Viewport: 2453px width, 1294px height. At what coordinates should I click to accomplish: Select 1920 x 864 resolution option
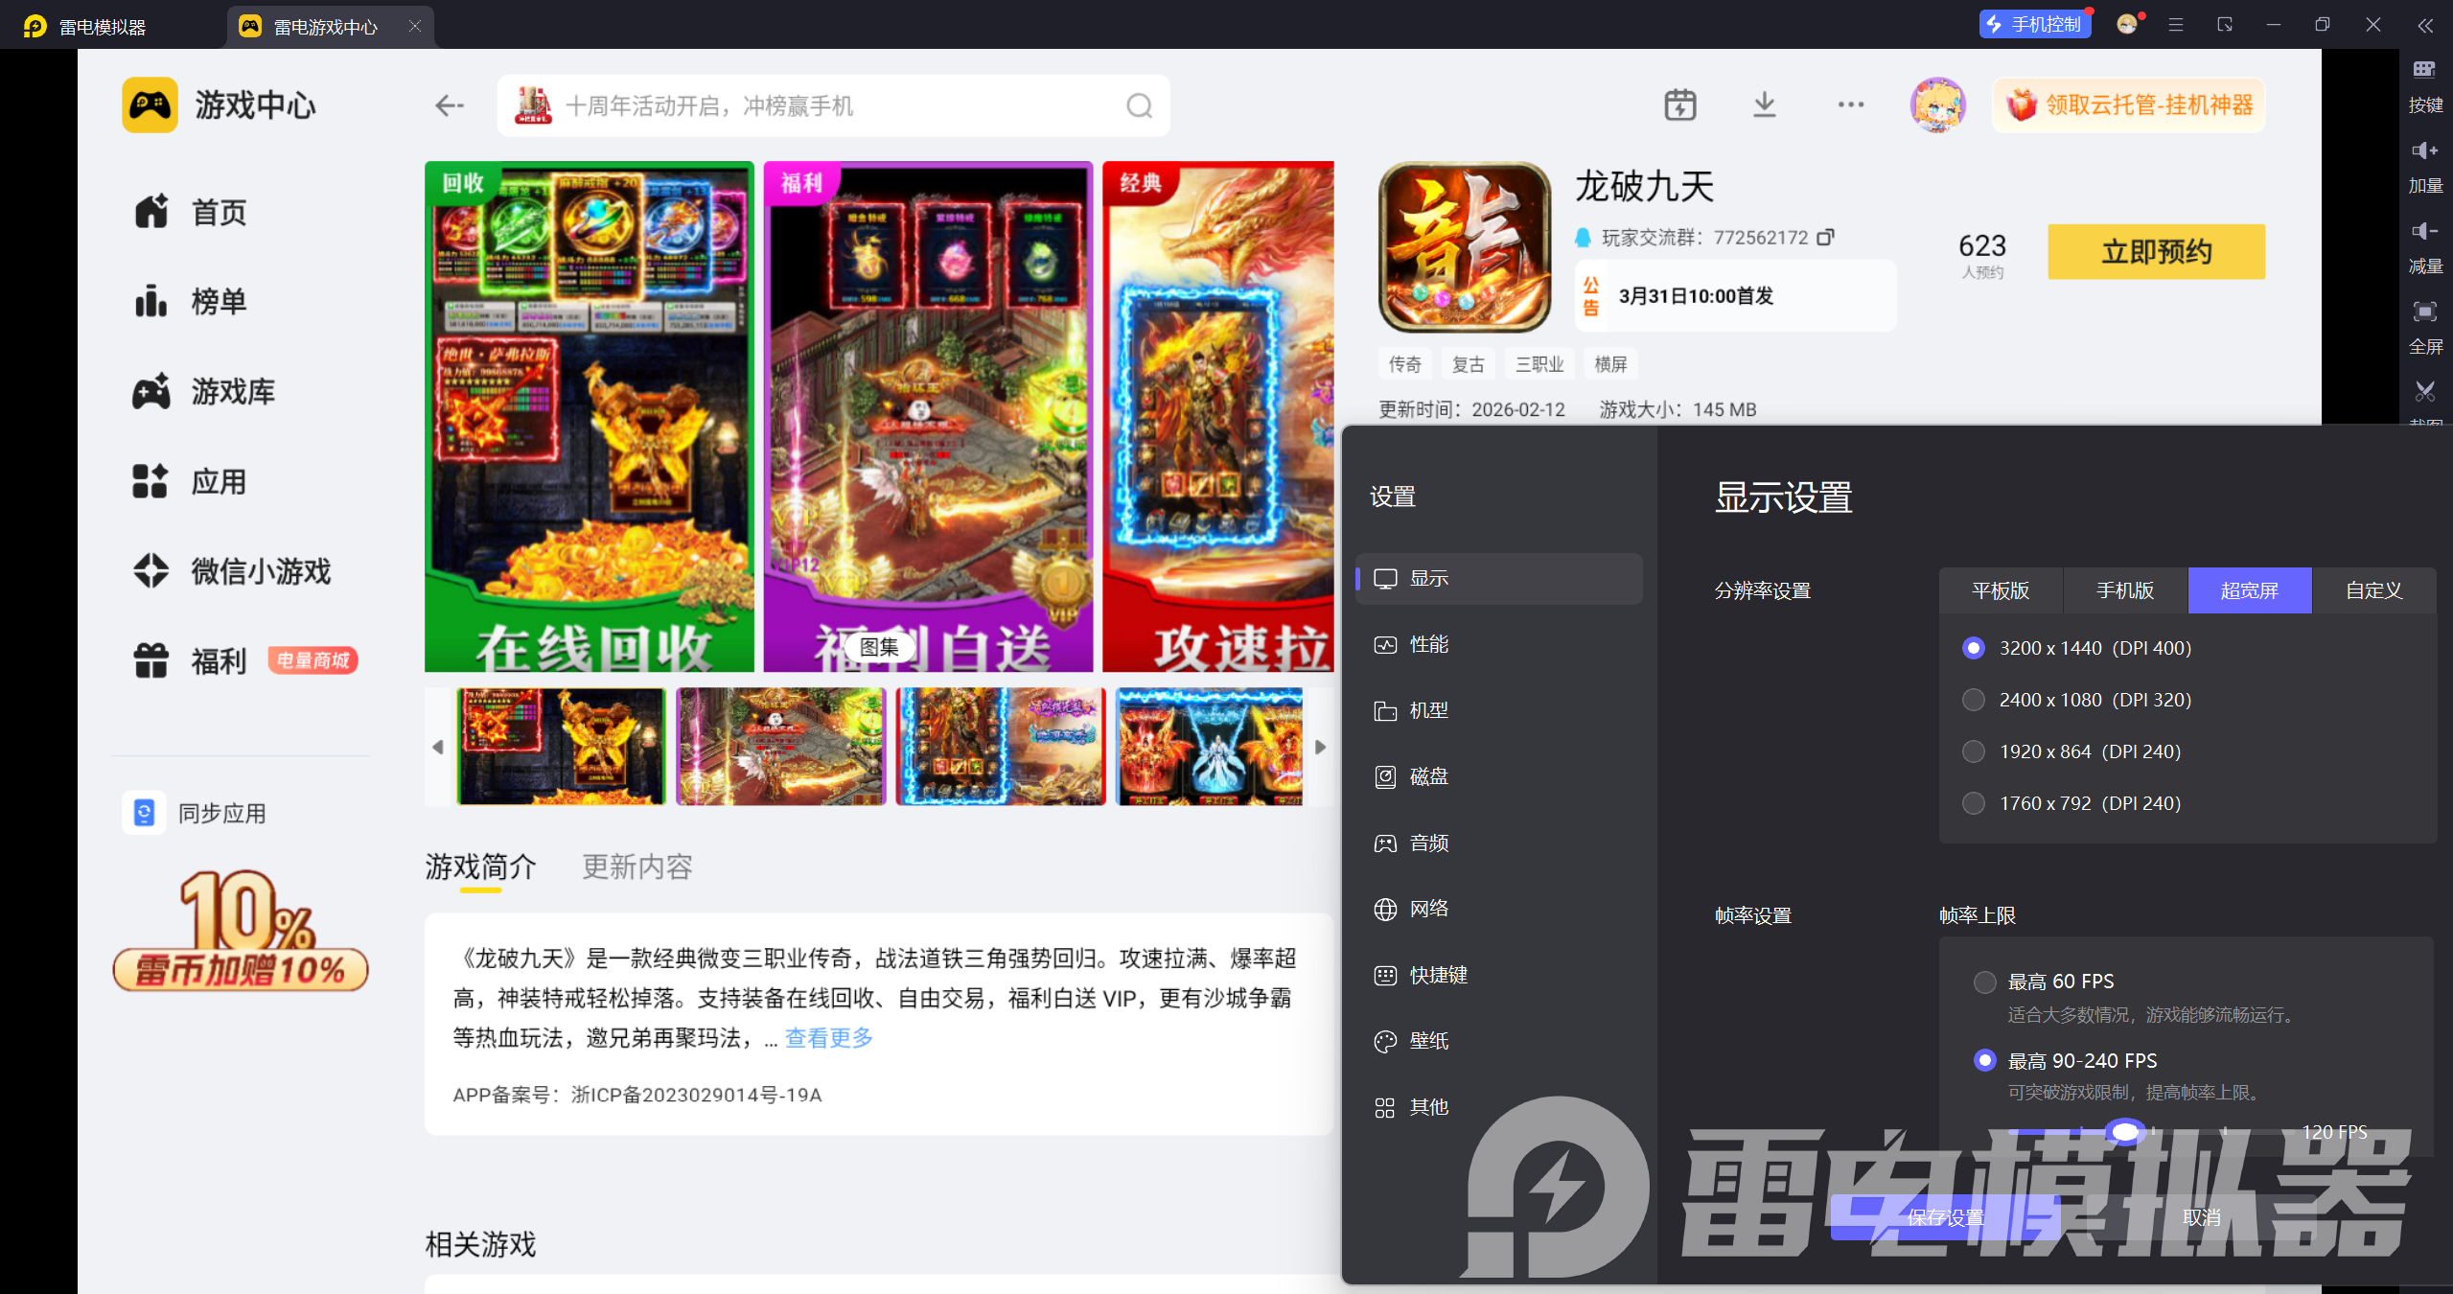(1973, 751)
